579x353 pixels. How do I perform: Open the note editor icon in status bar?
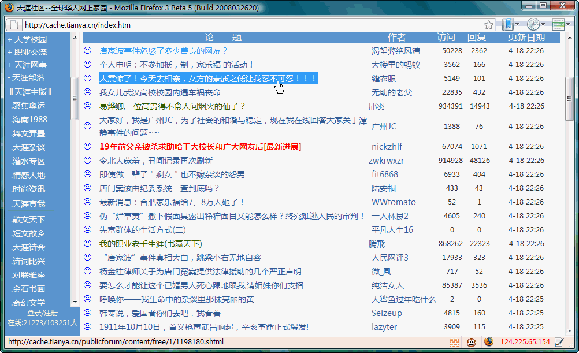point(558,342)
